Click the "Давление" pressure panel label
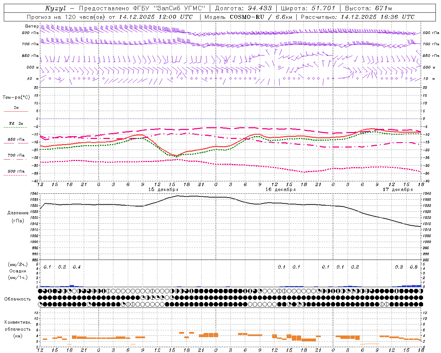Viewport: 441px width, 353px height. (x=18, y=213)
